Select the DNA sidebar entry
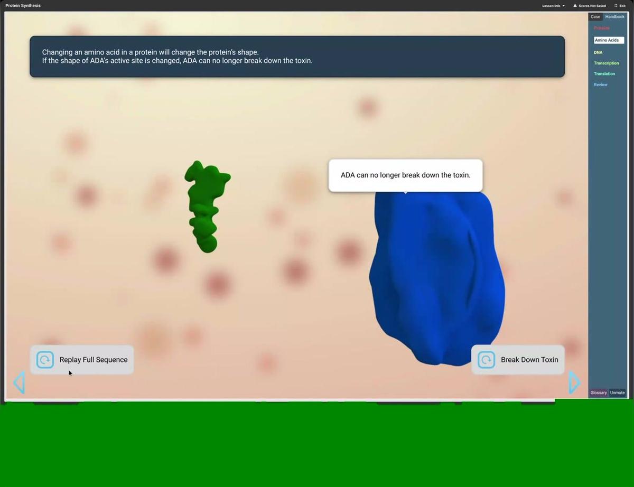 point(598,52)
